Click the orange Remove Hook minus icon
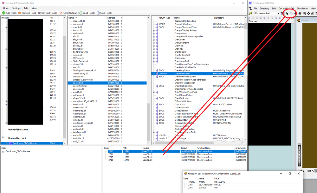Screen dimensions: 317x193 19,13
